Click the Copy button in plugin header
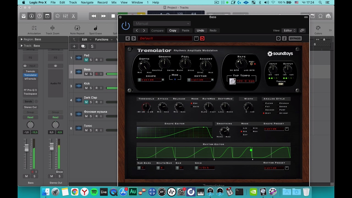352x198 pixels. 173,31
